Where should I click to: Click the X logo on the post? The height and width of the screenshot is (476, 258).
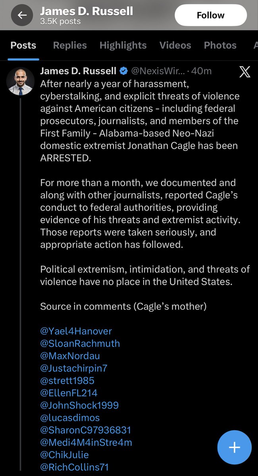(x=245, y=72)
